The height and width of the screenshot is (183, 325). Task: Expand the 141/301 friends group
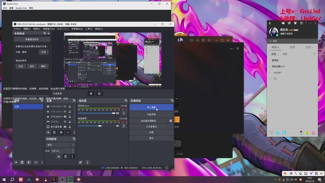tap(270, 73)
